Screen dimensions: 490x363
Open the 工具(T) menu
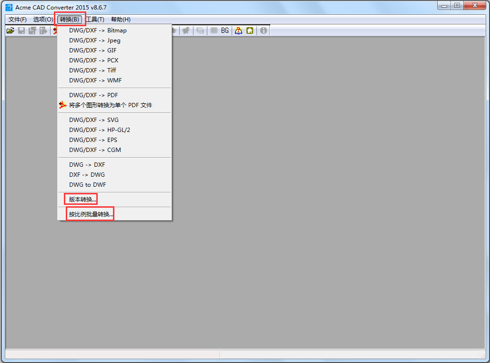point(95,20)
